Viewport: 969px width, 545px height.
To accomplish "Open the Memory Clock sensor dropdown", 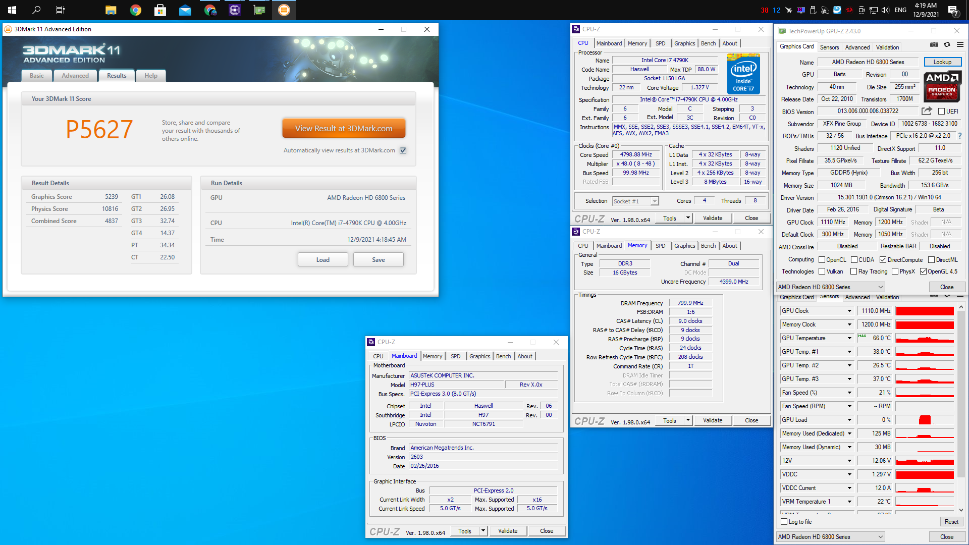I will coord(849,324).
